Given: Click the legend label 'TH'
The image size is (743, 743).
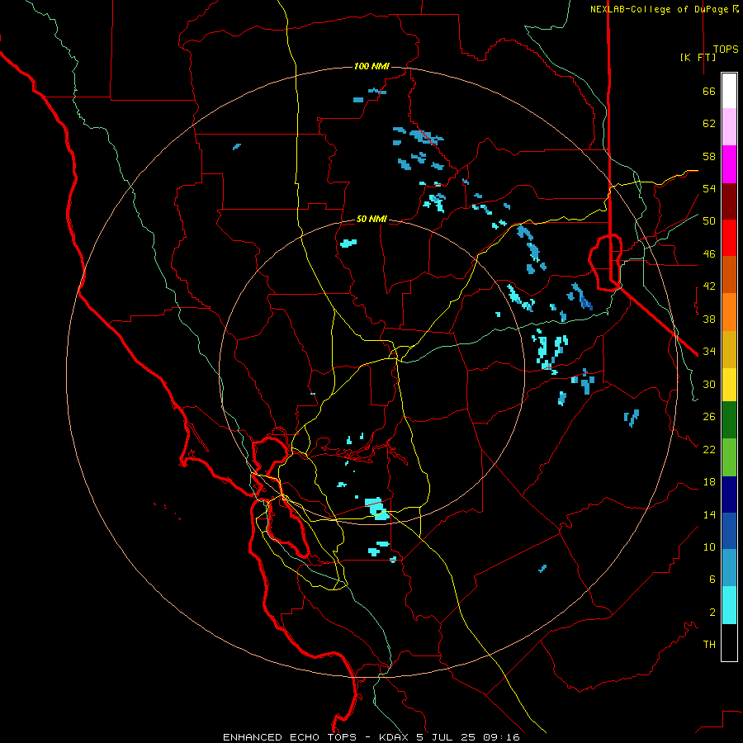Looking at the screenshot, I should tap(709, 645).
